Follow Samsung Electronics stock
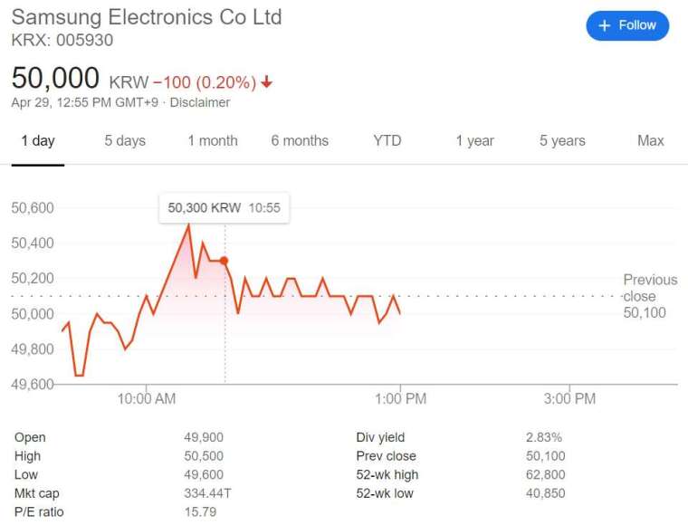Viewport: 688px width, 525px height. (627, 25)
